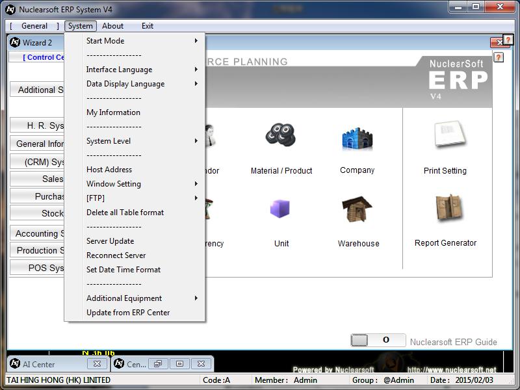
Task: Open the Print Setting icon
Action: [450, 134]
